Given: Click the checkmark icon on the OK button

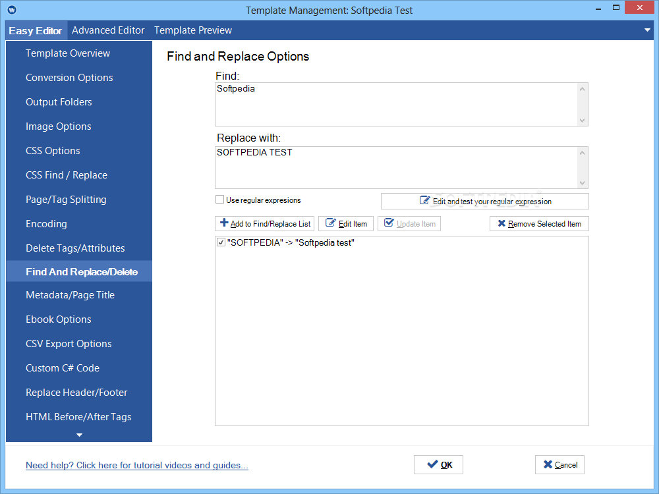Looking at the screenshot, I should pyautogui.click(x=432, y=464).
